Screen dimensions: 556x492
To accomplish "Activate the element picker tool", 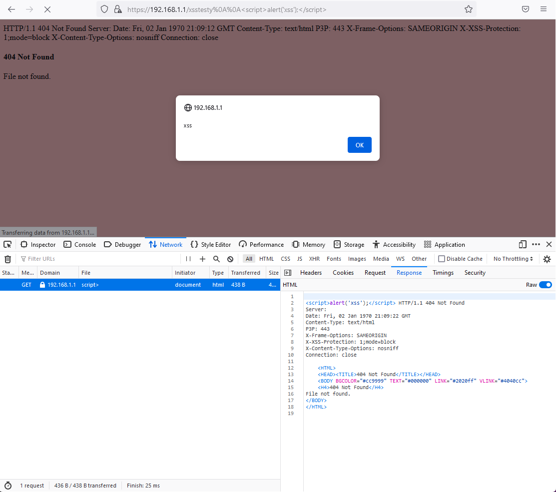I will click(x=7, y=245).
